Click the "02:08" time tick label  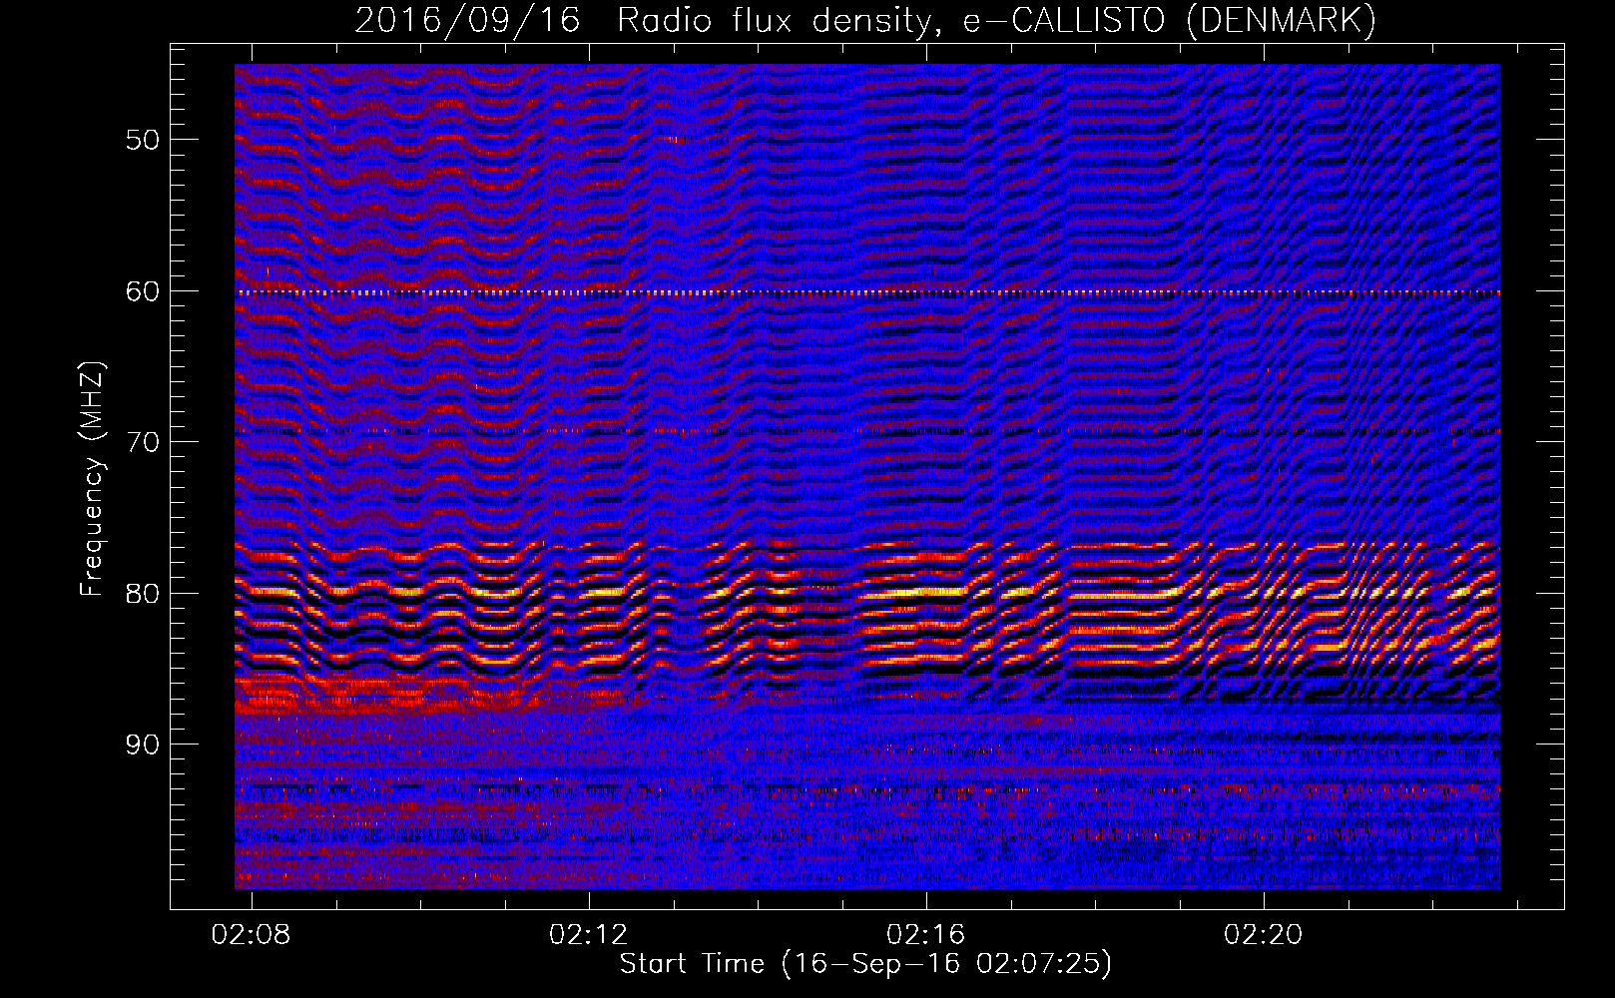[x=252, y=934]
